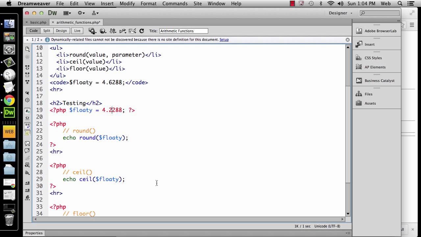Click vertical scrollbar down arrow

click(x=348, y=214)
